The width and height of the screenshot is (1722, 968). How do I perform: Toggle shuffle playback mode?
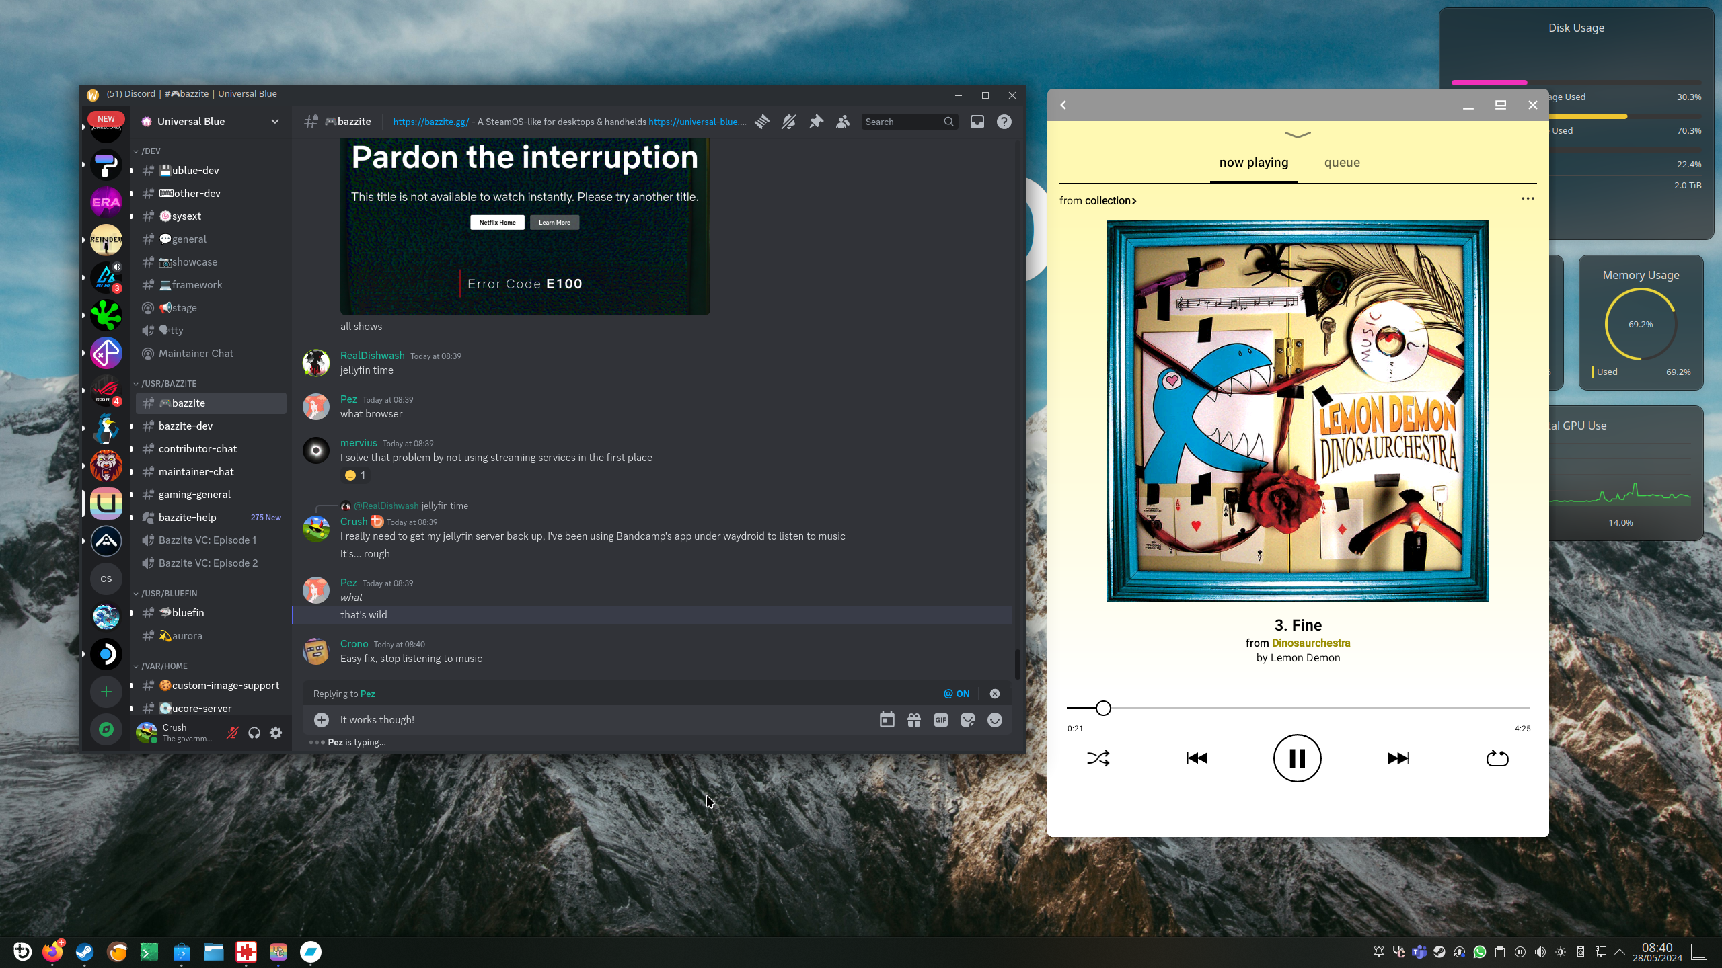(x=1098, y=758)
